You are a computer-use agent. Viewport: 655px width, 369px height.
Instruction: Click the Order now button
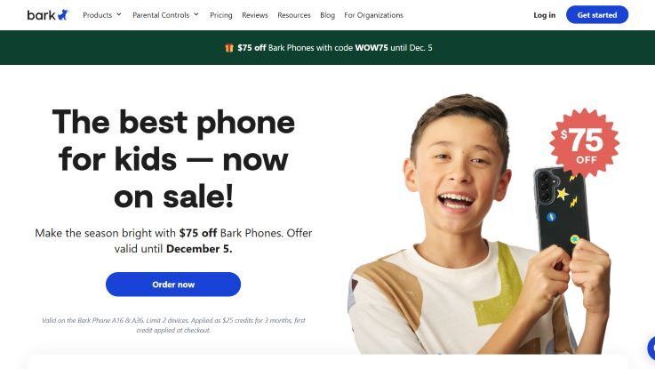[x=173, y=285]
